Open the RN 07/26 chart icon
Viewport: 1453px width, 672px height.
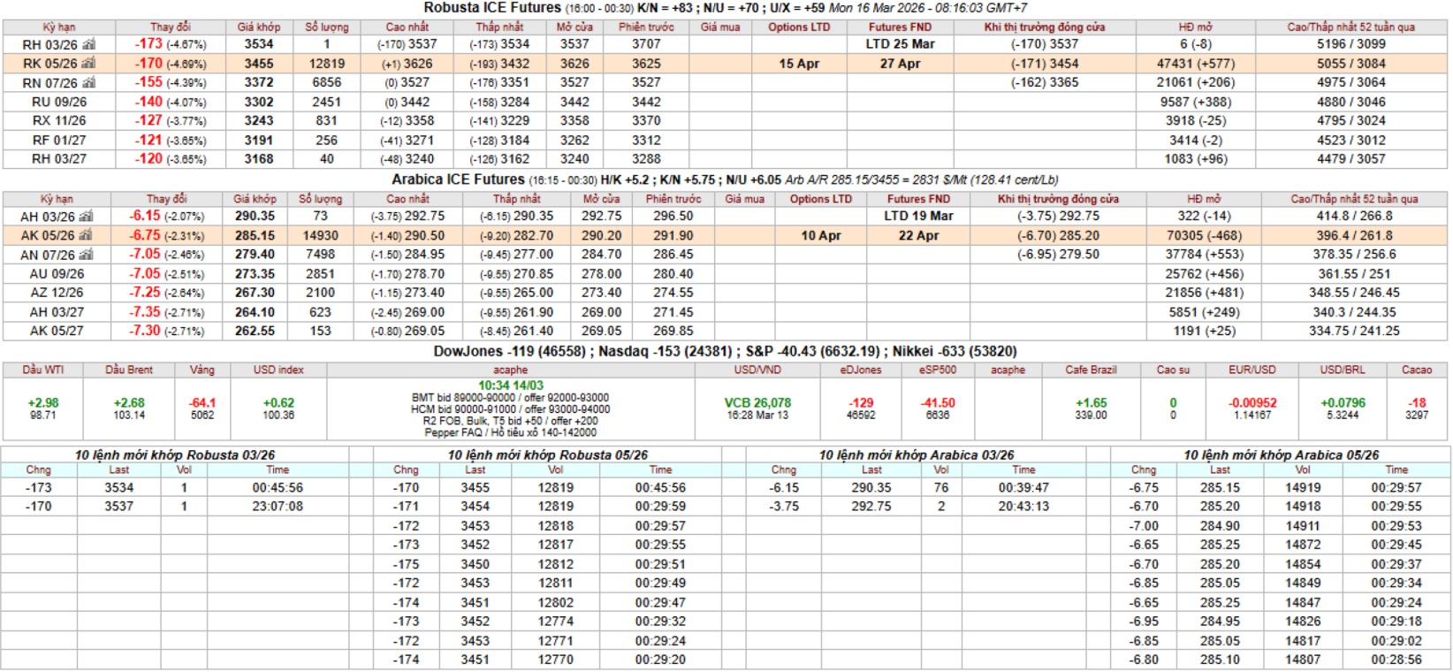point(88,83)
